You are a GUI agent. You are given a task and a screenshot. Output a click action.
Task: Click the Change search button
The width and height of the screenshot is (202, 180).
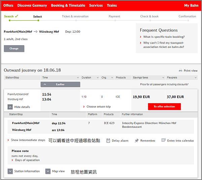click(14, 49)
